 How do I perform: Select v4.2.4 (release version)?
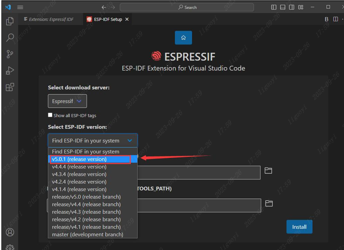[x=92, y=182]
